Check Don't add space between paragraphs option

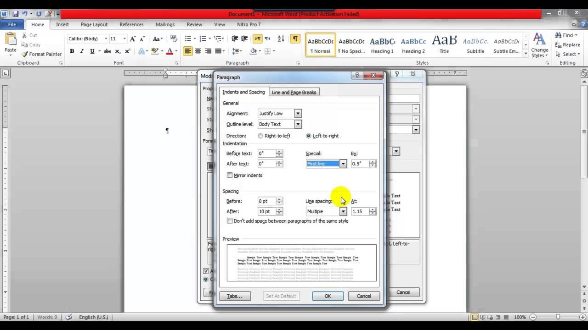pyautogui.click(x=230, y=221)
